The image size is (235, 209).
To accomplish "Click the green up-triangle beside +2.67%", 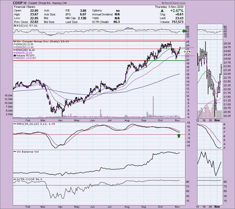I will click(x=162, y=11).
